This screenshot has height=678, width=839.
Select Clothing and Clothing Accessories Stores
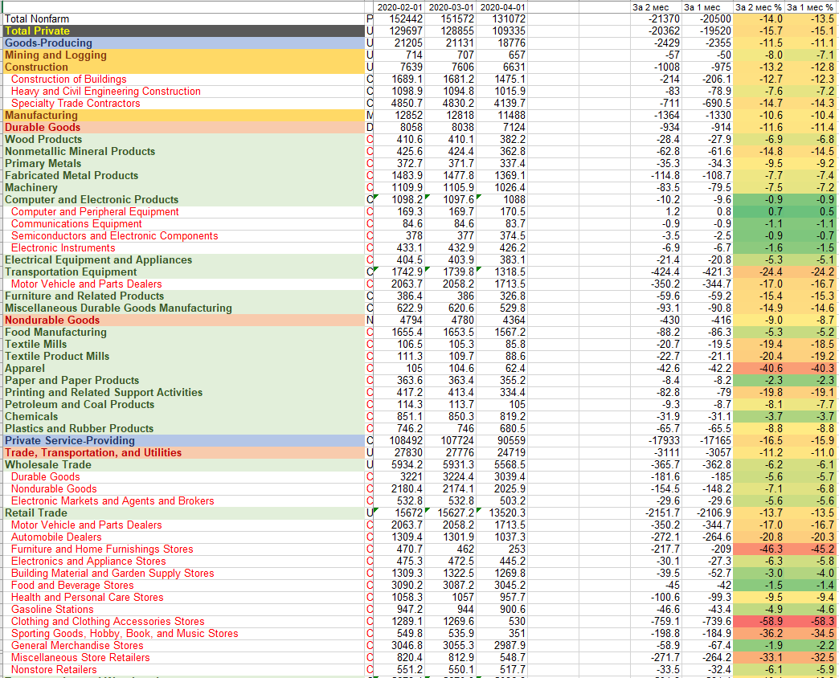[x=108, y=621]
